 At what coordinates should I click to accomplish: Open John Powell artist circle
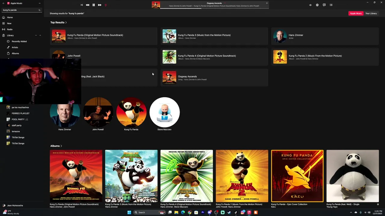click(x=98, y=112)
